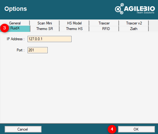Open the General tab
158x134 pixels.
(x=15, y=23)
